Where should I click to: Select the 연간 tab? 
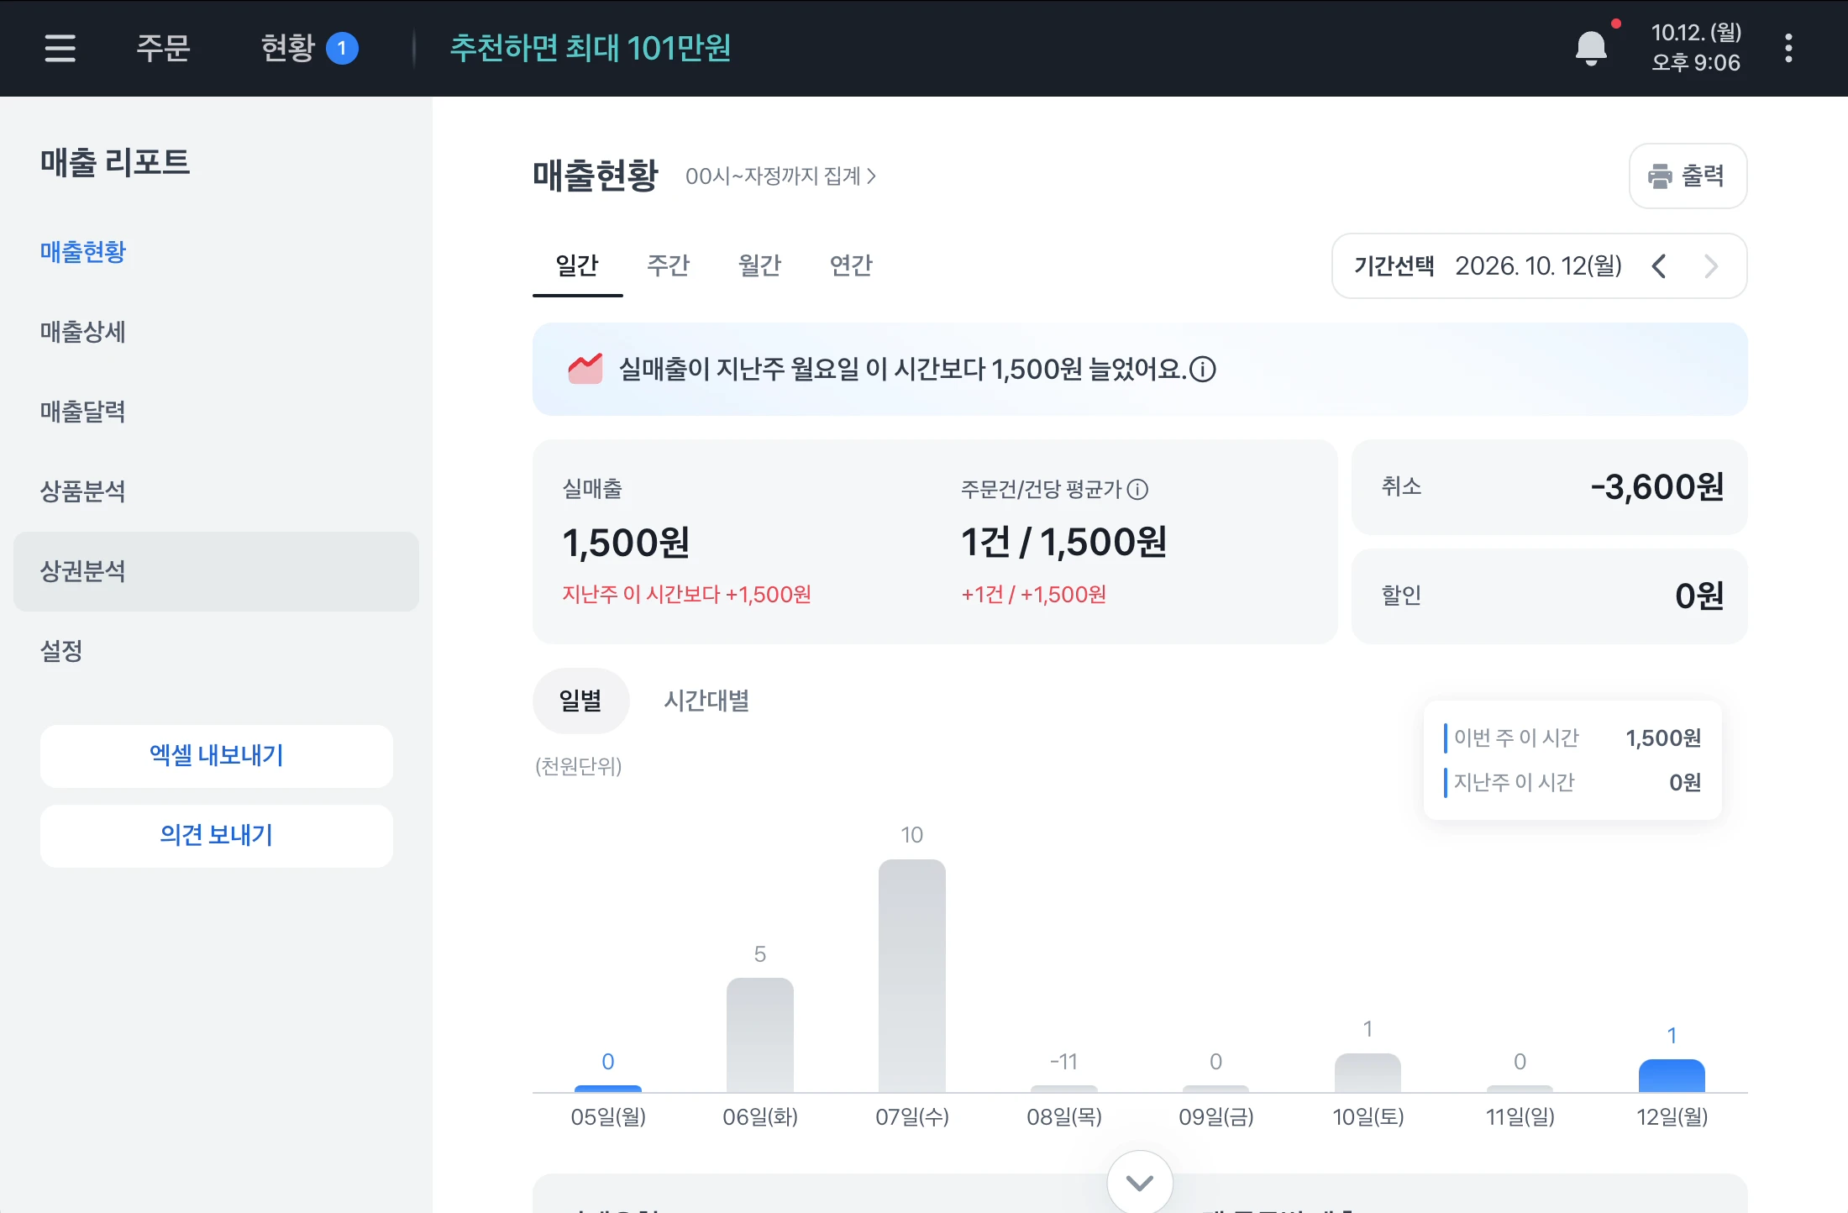coord(851,265)
